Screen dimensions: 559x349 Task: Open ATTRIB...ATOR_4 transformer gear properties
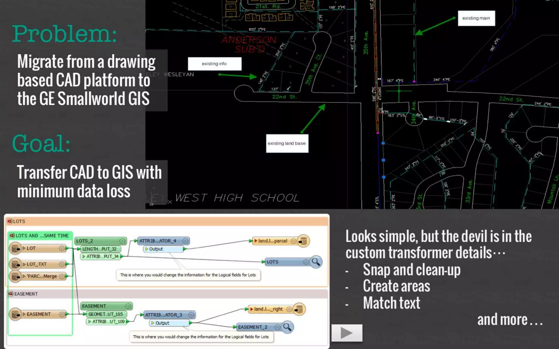[x=185, y=241]
